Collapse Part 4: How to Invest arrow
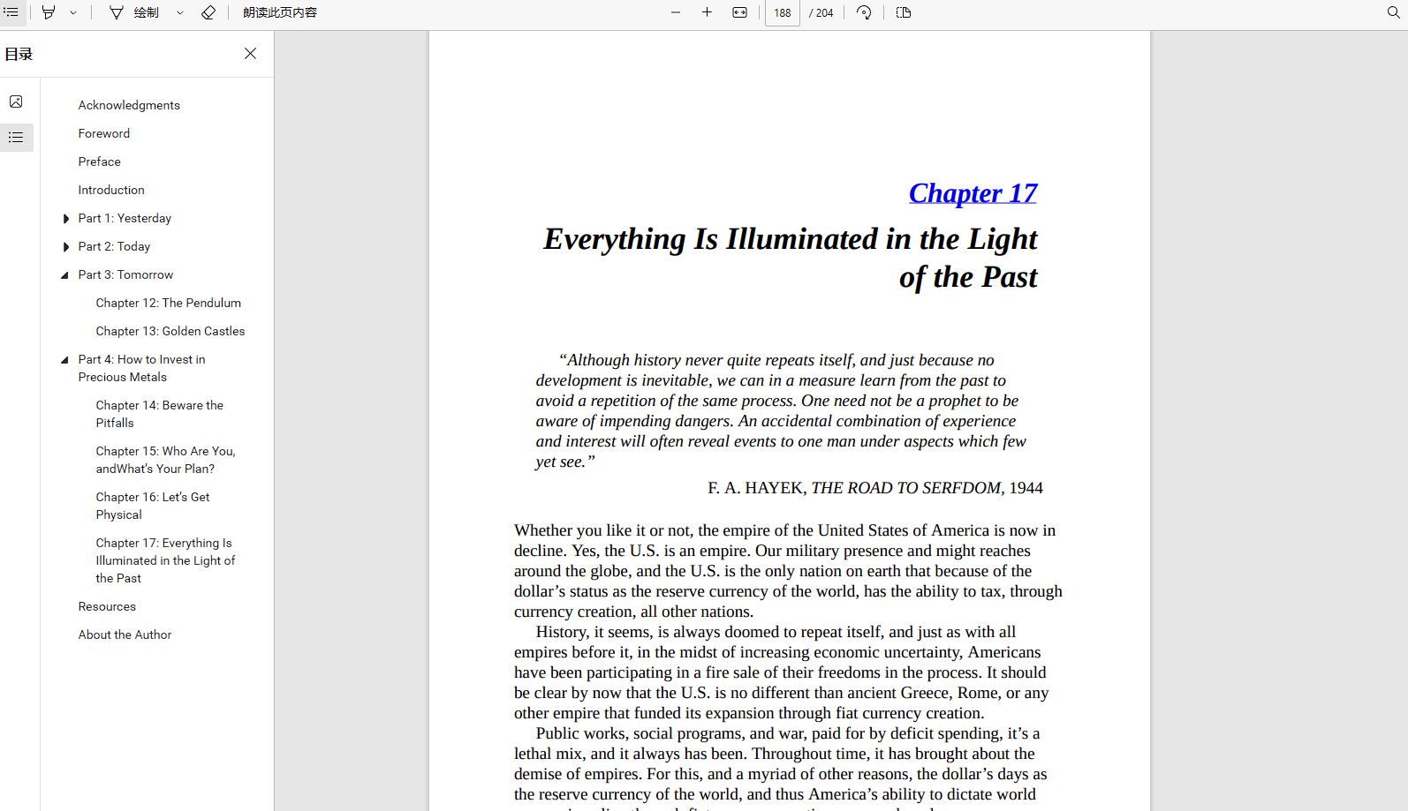 [64, 360]
